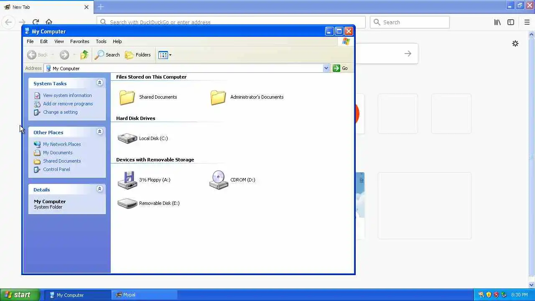The height and width of the screenshot is (301, 535).
Task: Click the Up folder toolbar icon
Action: tap(84, 55)
